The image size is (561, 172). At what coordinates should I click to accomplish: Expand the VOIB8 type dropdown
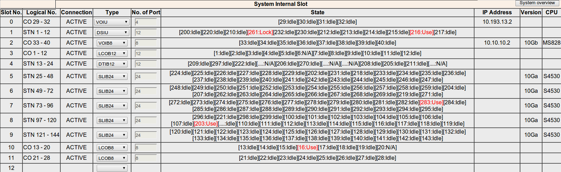(x=112, y=43)
